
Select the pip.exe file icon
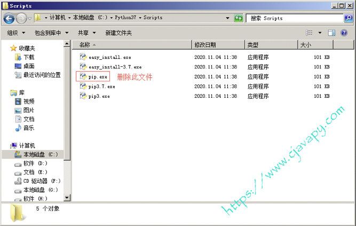83,76
